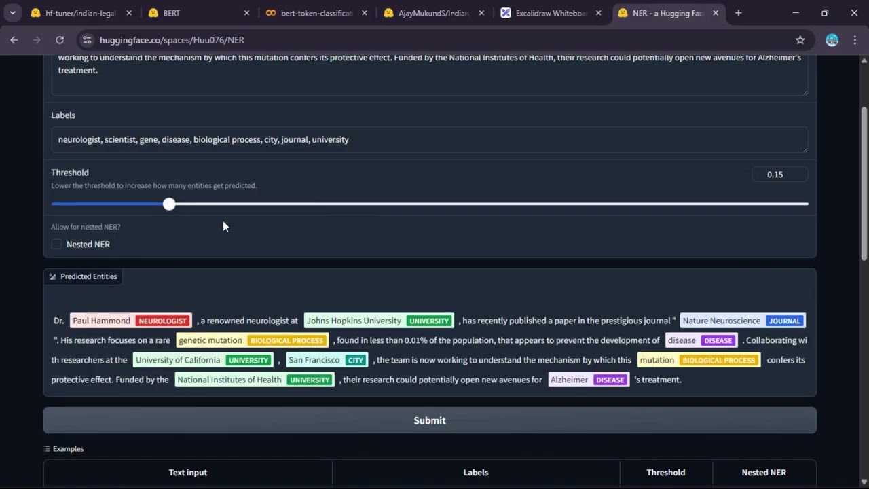Open the browser three-dot menu
Screen dimensions: 869x489
pos(854,40)
